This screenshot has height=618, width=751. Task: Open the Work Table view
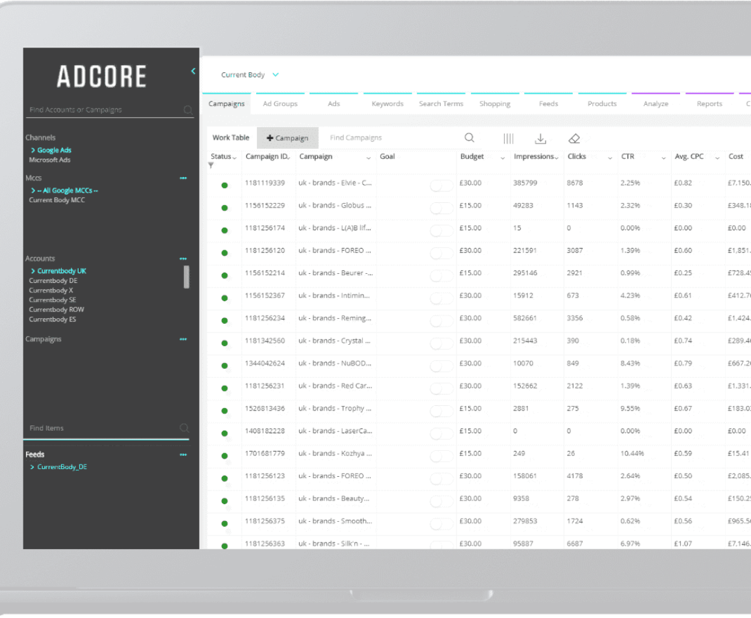tap(231, 137)
